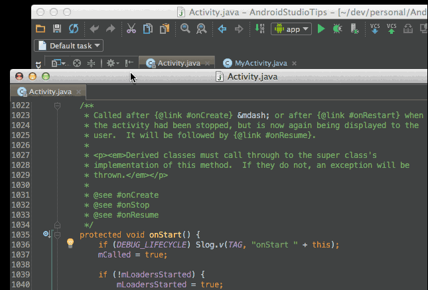Click the Paste clipboard icon
The height and width of the screenshot is (290, 428).
point(165,29)
